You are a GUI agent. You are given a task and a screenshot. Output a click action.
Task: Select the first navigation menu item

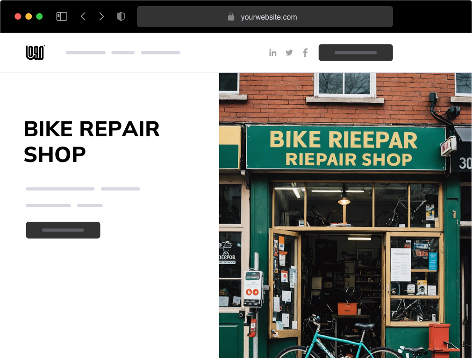tap(86, 52)
